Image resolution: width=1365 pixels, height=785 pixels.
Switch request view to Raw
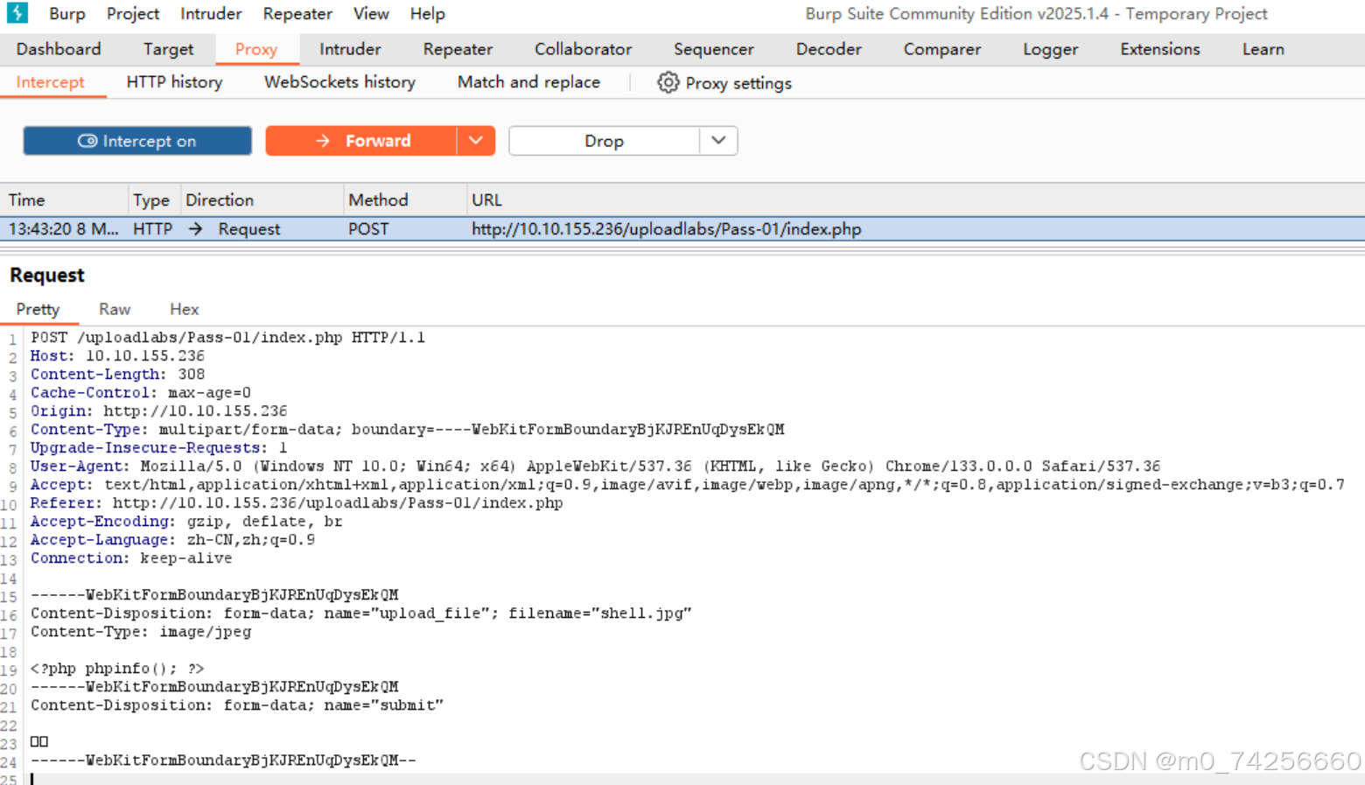point(115,309)
